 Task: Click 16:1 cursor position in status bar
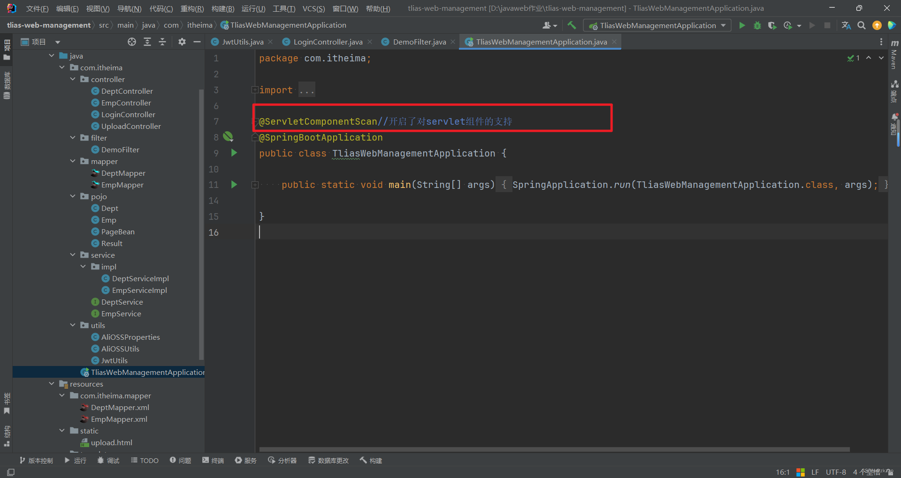[x=783, y=472]
